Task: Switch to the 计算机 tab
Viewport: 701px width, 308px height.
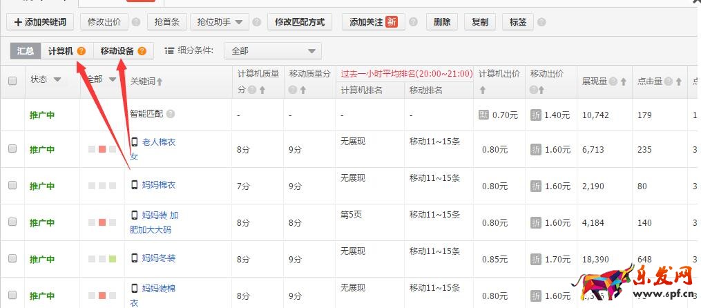Action: coord(61,51)
